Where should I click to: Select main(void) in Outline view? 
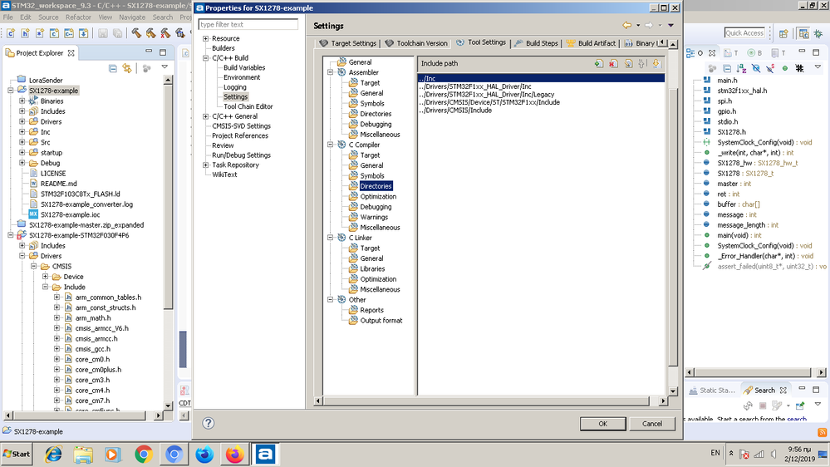coord(739,236)
